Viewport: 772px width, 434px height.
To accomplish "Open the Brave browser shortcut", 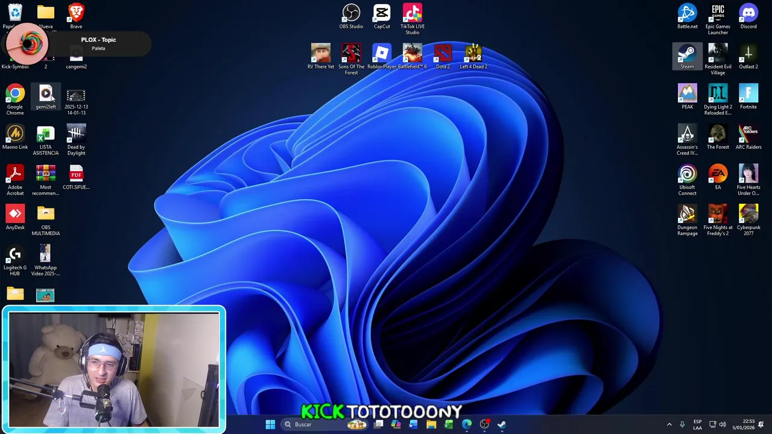I will (76, 16).
